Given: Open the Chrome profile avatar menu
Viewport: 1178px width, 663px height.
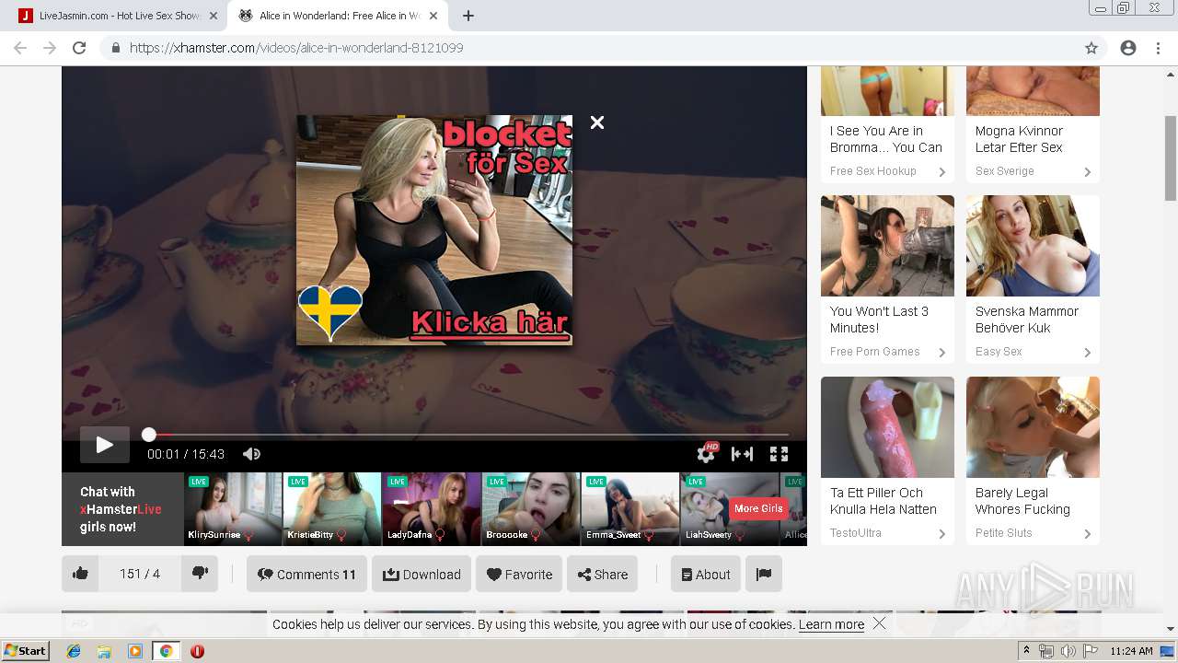Looking at the screenshot, I should 1128,48.
